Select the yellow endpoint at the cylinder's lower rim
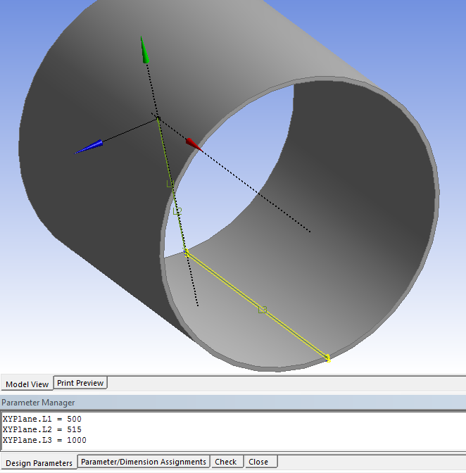Screen dimensions: 466x473 (x=328, y=358)
